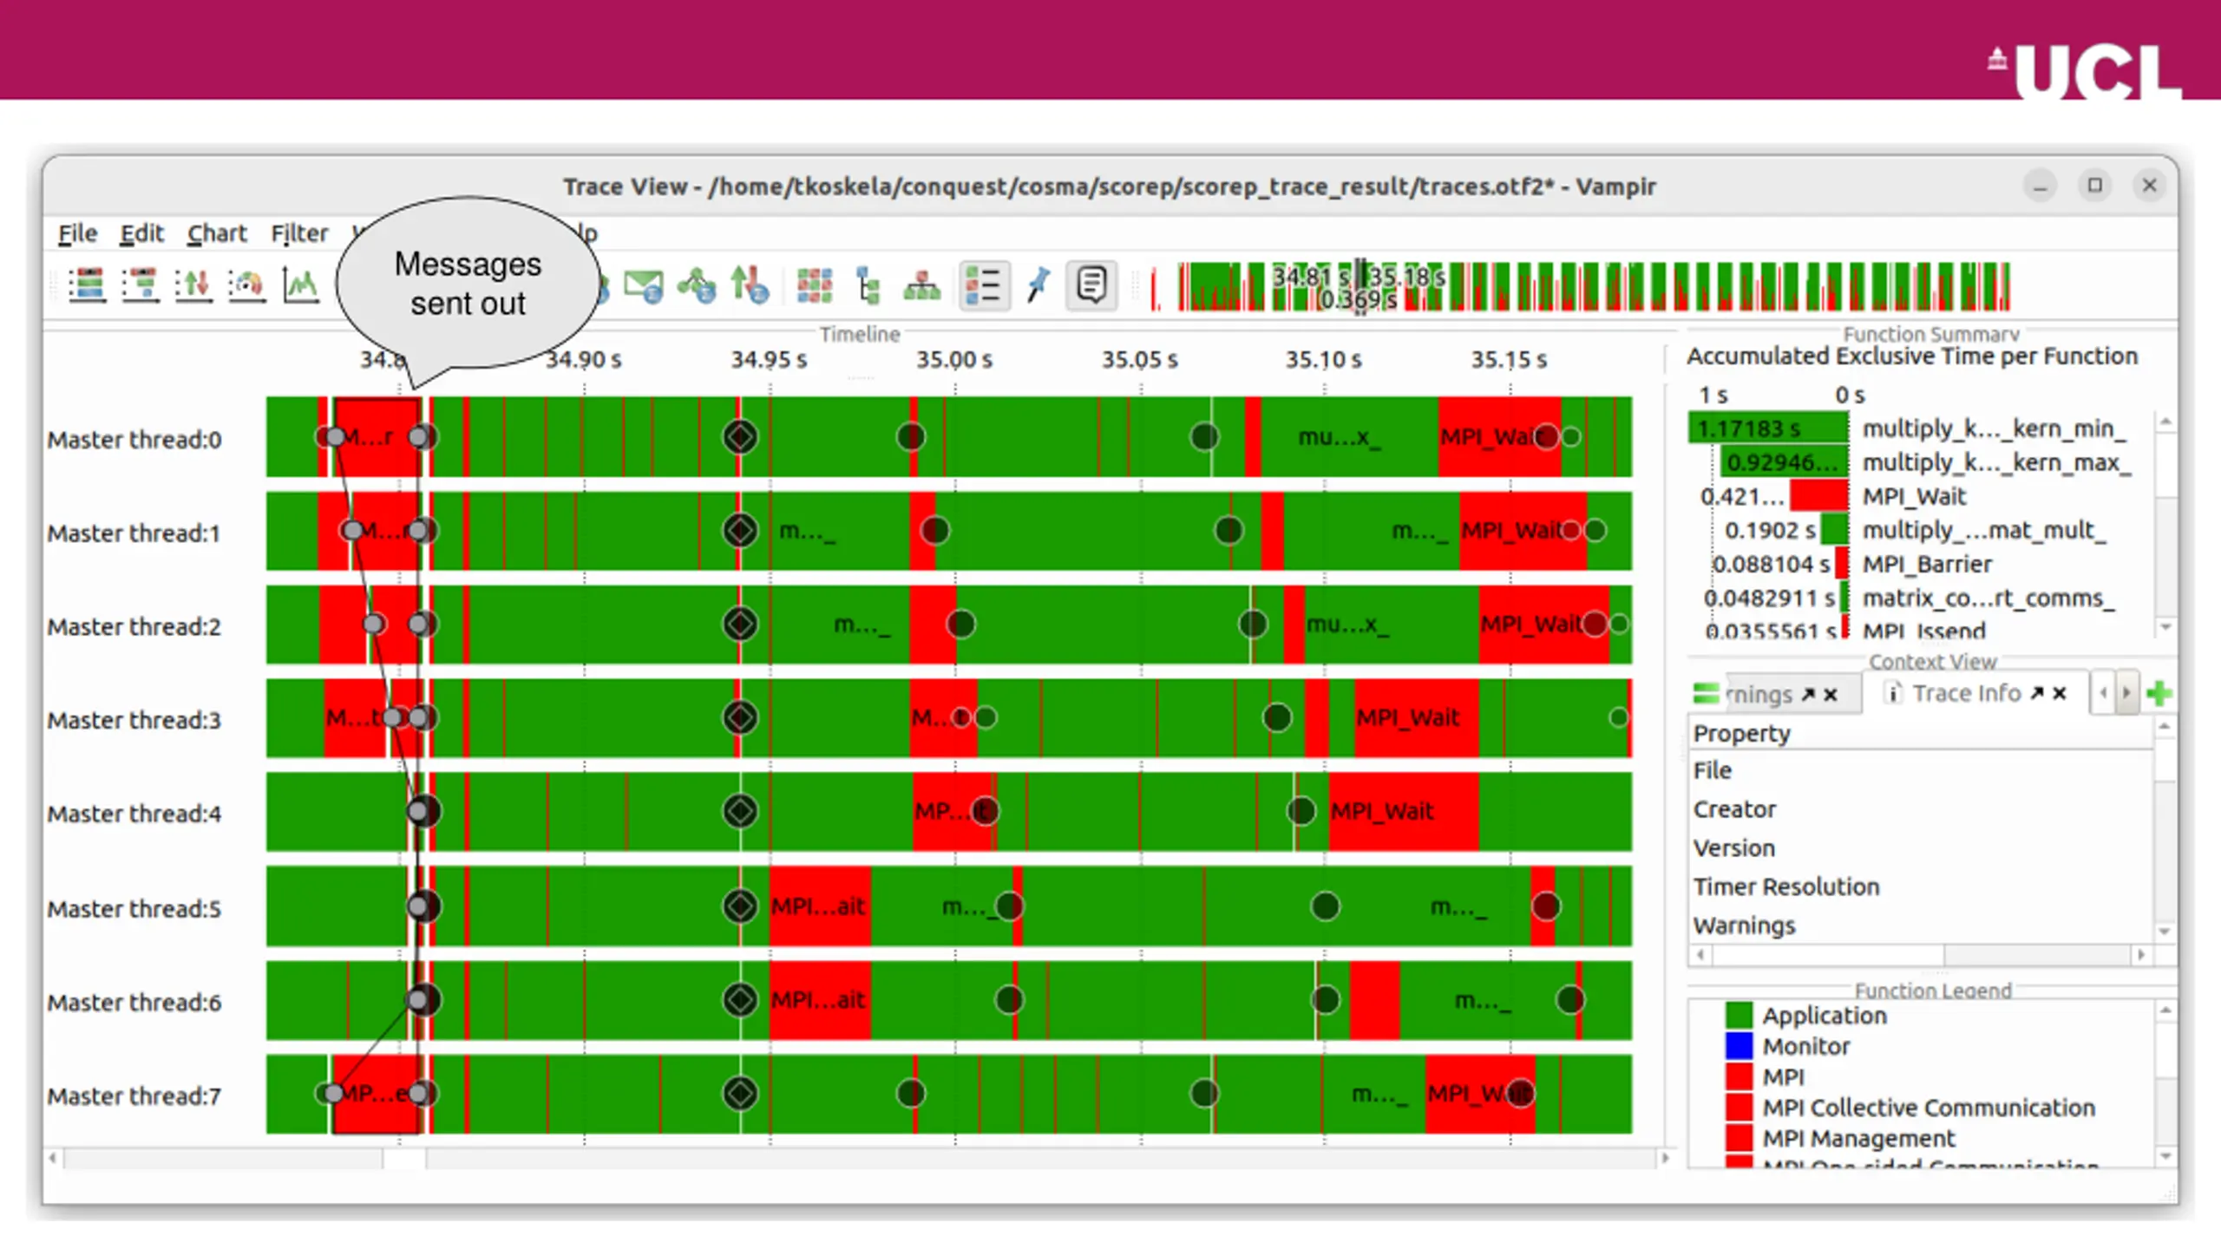Add a Process Timeline chart
This screenshot has width=2221, height=1249.
click(x=141, y=285)
